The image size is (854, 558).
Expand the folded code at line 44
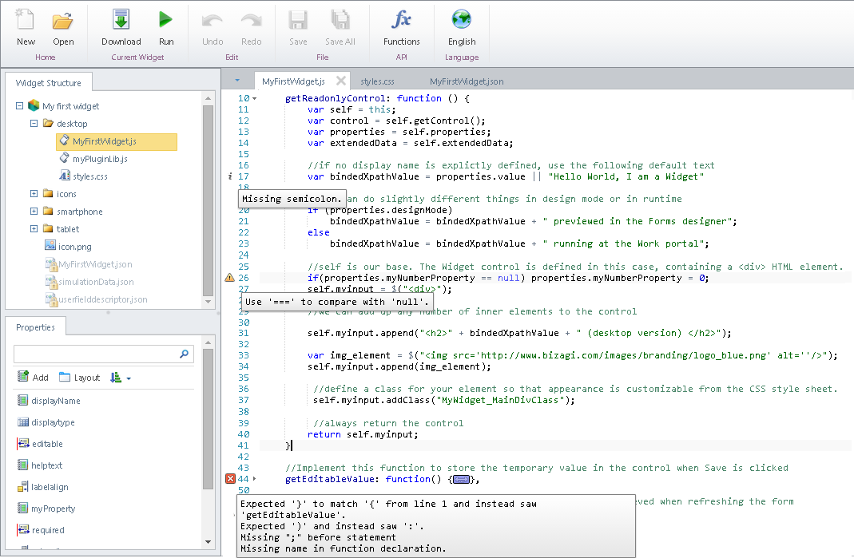click(254, 479)
